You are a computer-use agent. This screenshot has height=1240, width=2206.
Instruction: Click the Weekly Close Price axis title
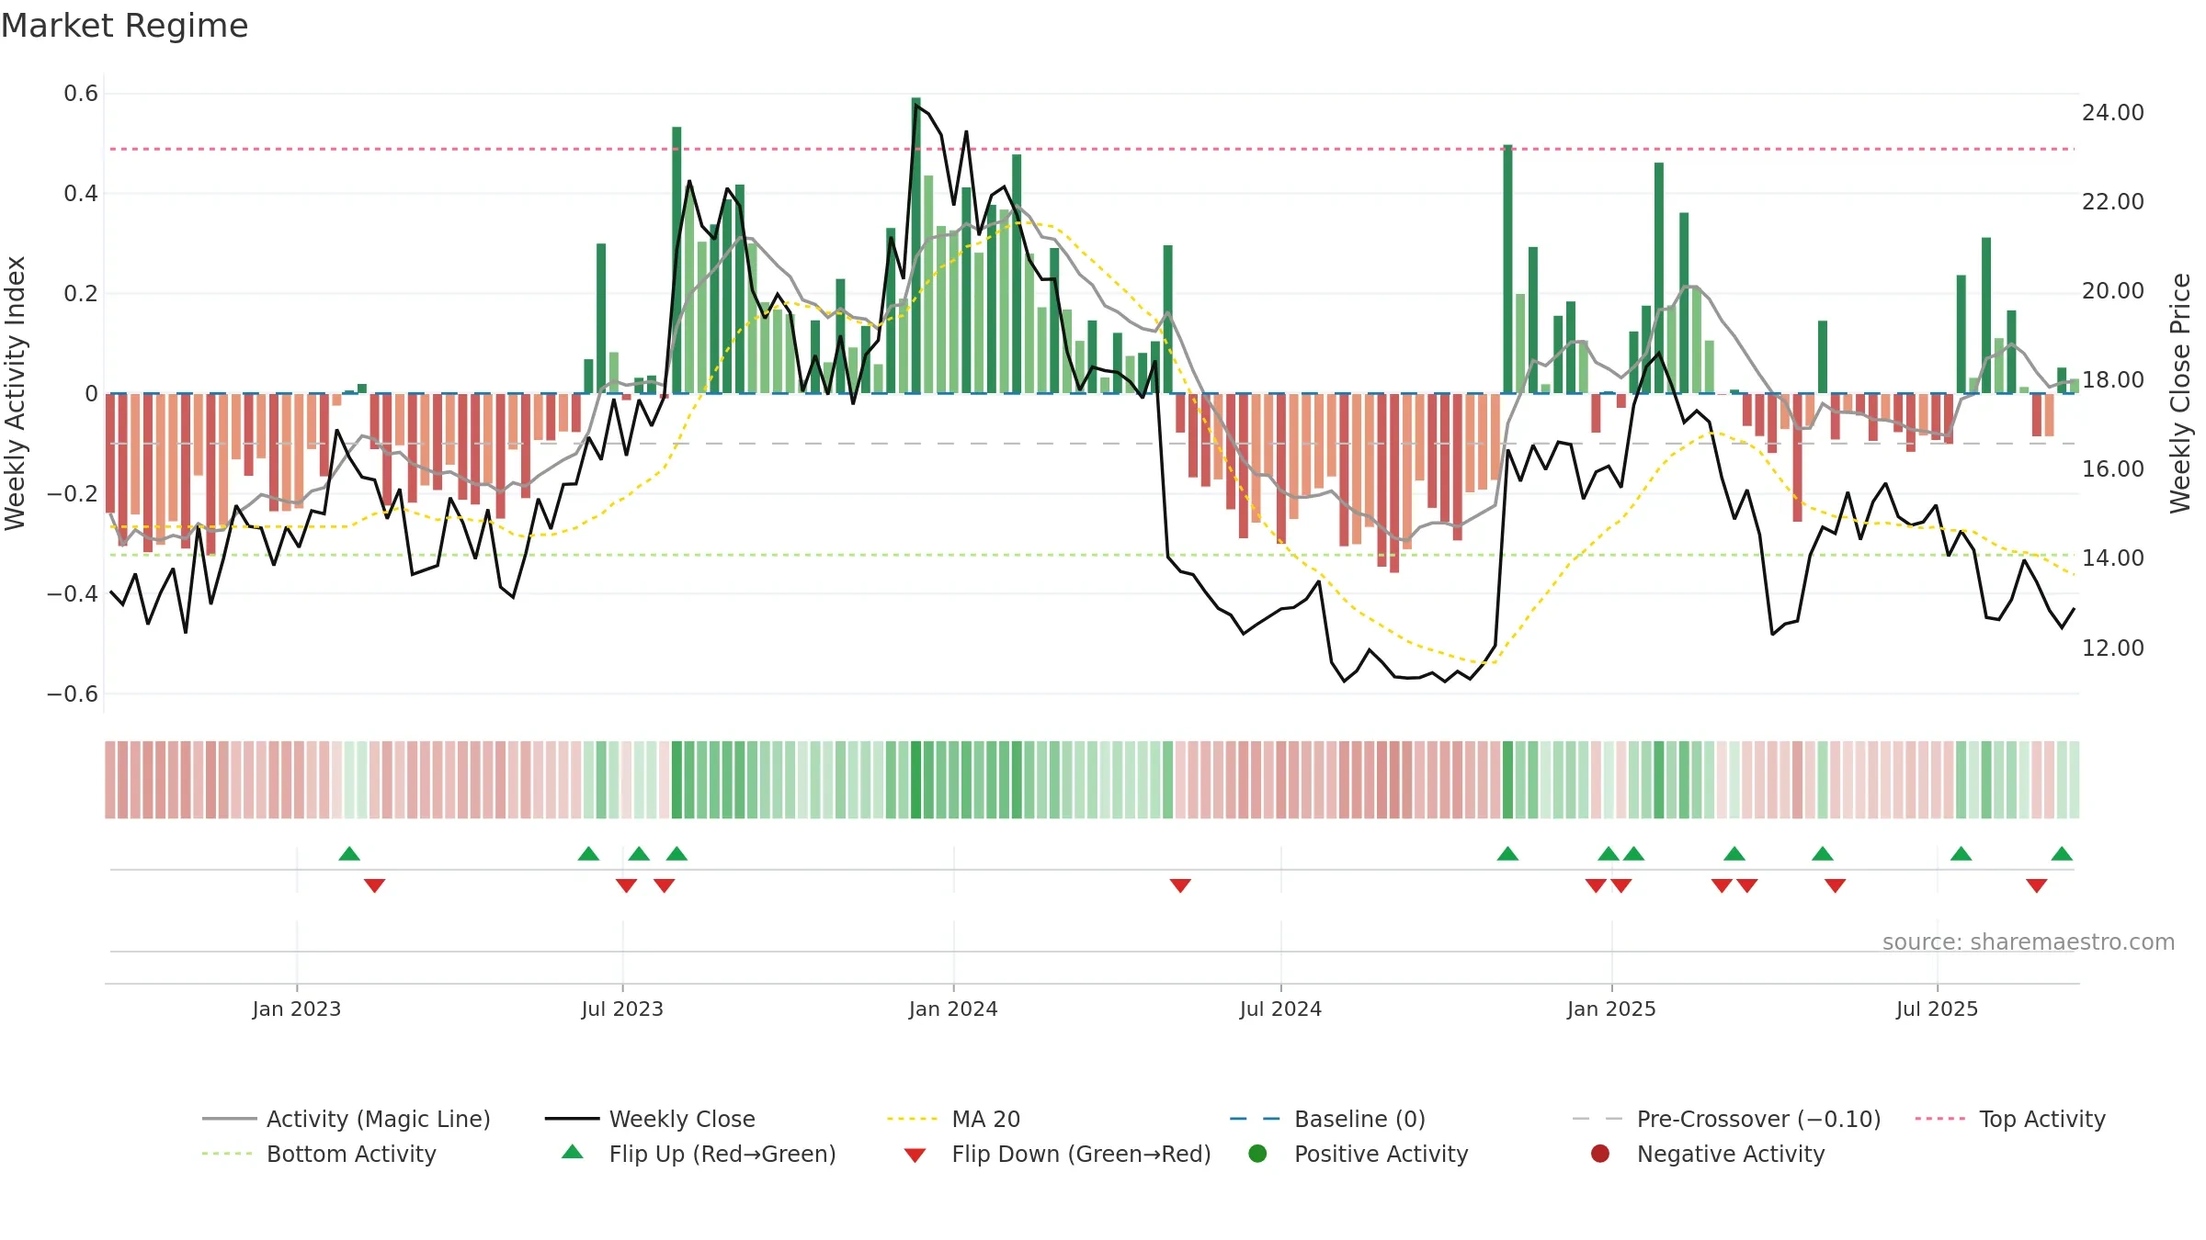(x=2180, y=393)
